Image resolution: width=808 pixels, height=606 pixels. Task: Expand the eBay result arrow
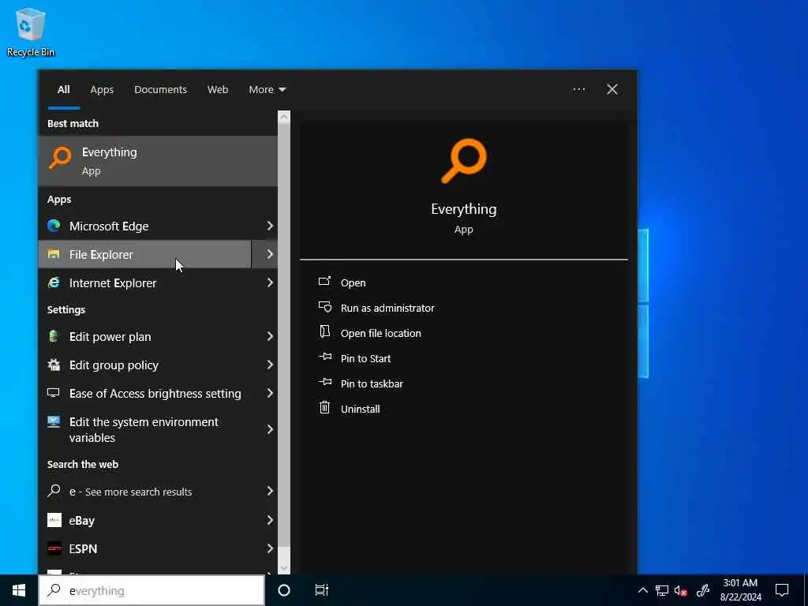coord(270,520)
